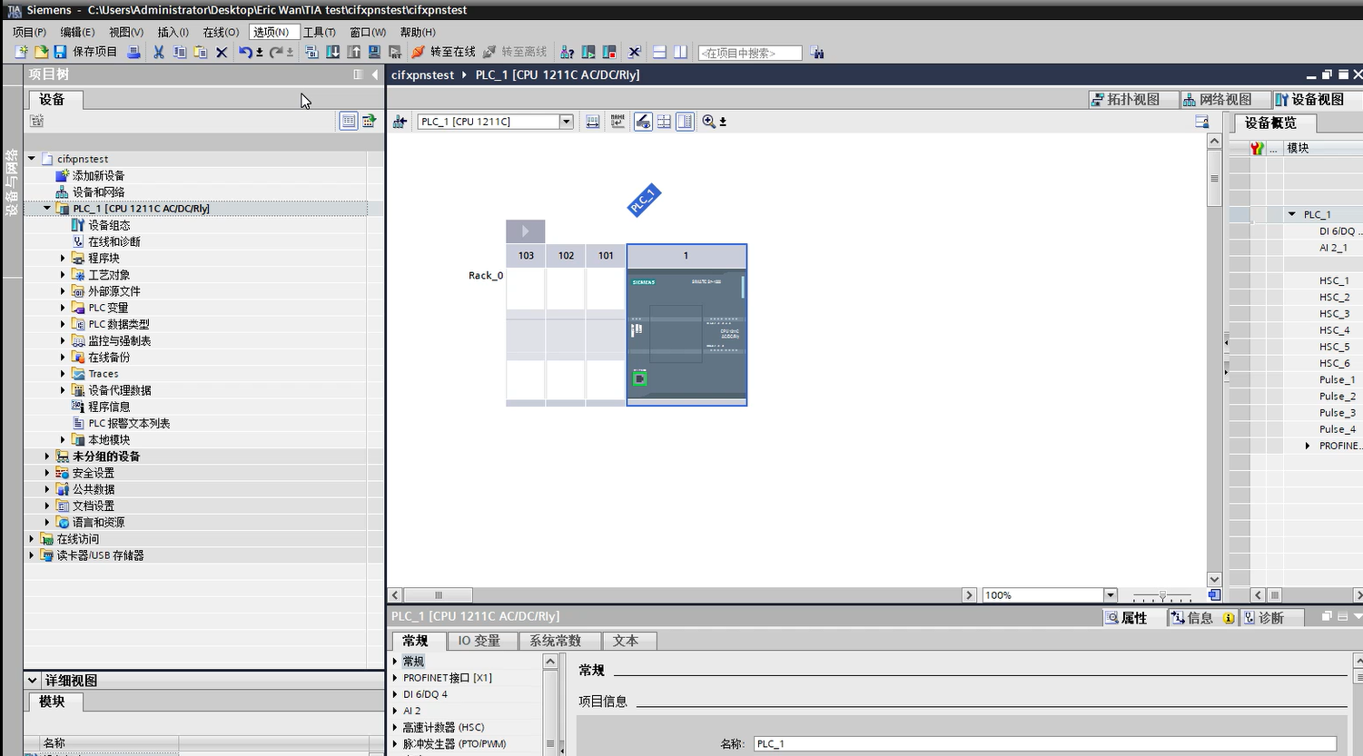Open the PLC_1 [CPU 1211C] device dropdown
The height and width of the screenshot is (756, 1363).
coord(567,122)
